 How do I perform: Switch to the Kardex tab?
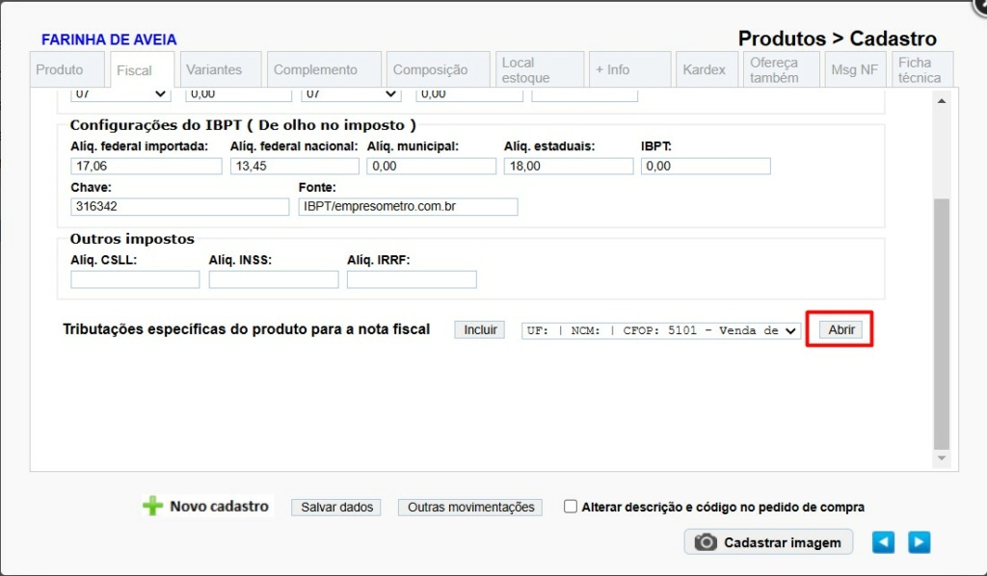click(707, 69)
